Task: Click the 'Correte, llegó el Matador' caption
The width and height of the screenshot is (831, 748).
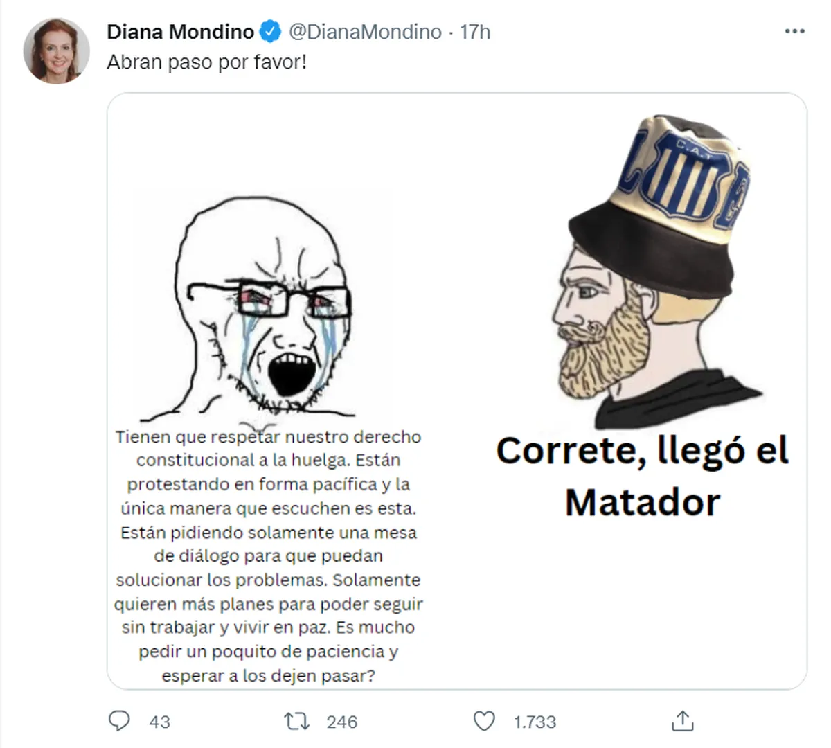Action: (642, 477)
